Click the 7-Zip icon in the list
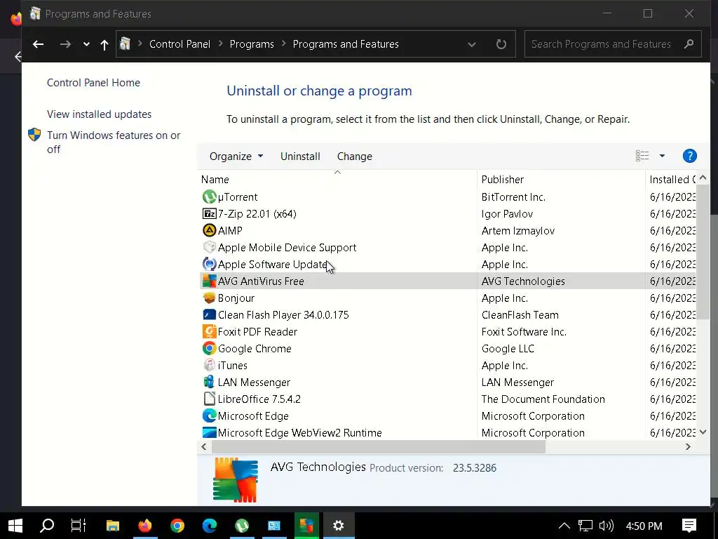This screenshot has width=718, height=539. (209, 213)
